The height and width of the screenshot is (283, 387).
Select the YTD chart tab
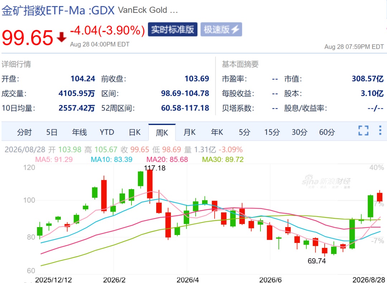tap(107, 132)
